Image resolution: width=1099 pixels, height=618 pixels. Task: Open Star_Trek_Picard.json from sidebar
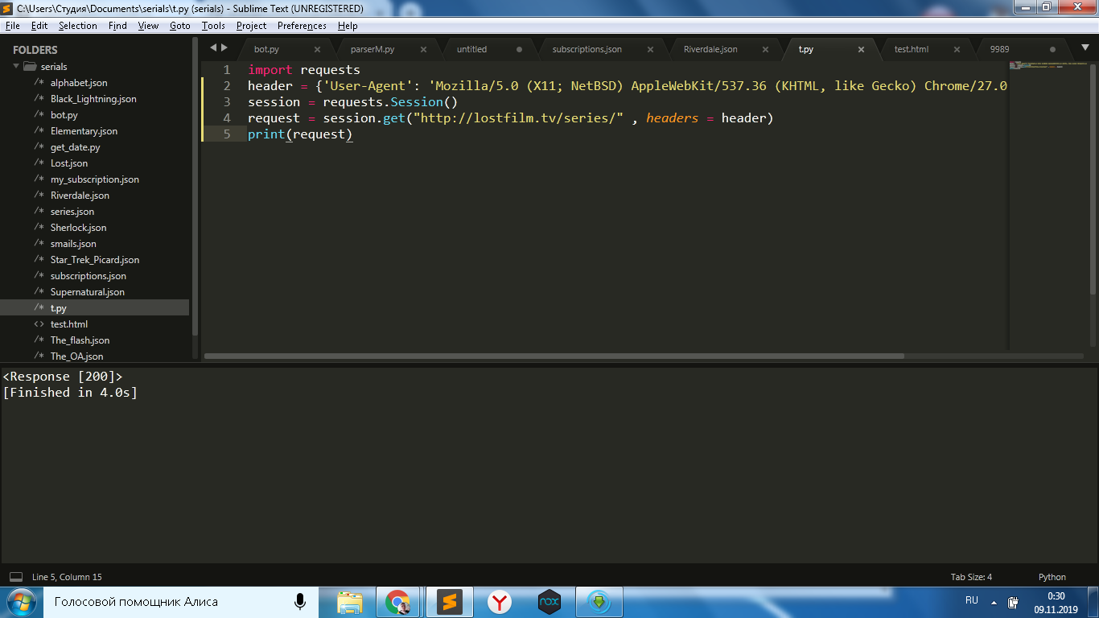pyautogui.click(x=95, y=260)
